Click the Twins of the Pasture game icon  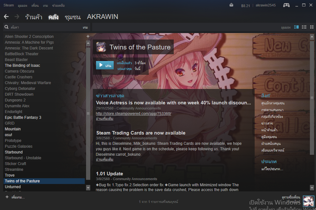pyautogui.click(x=101, y=47)
